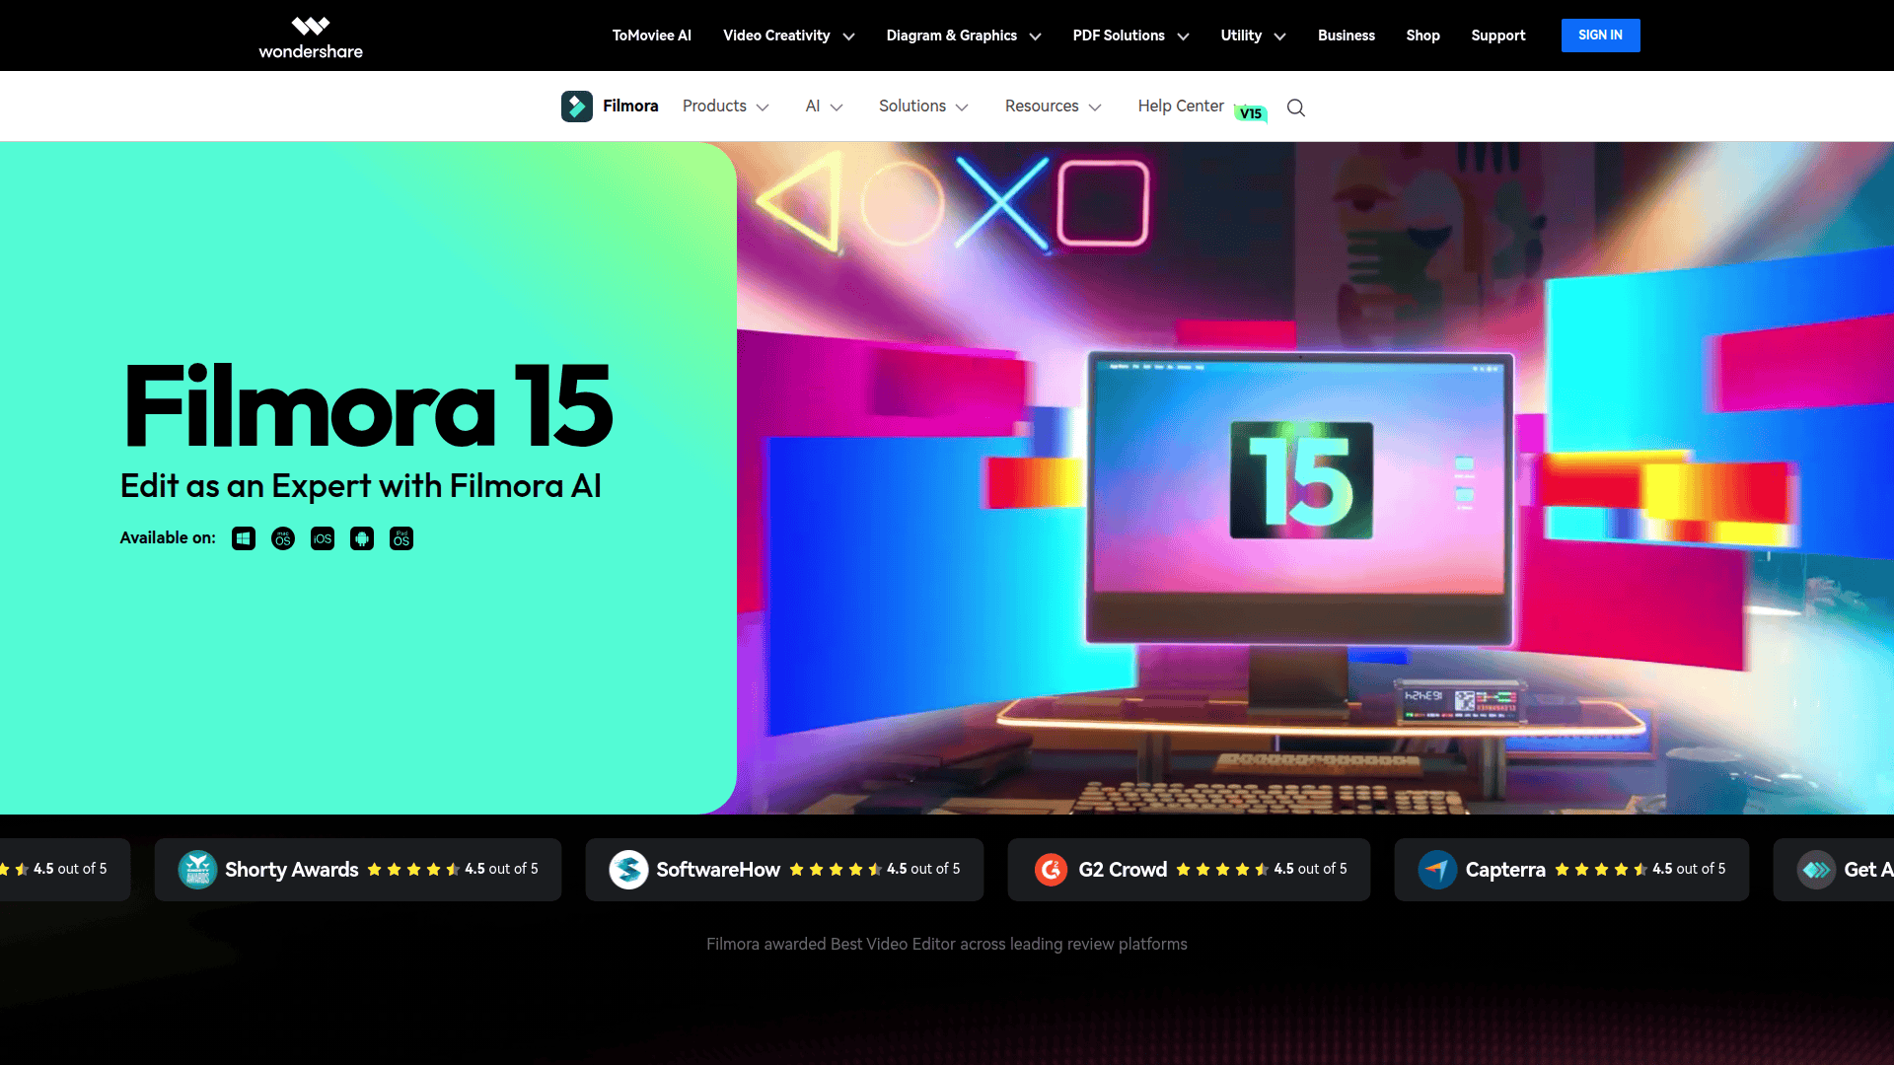This screenshot has width=1894, height=1065.
Task: Click the SIGN IN button
Action: 1600,35
